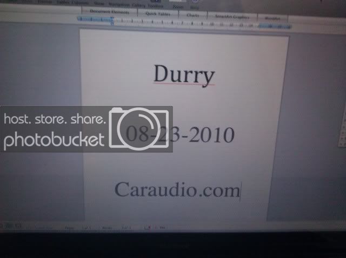
Task: Click the Tables toolbar button
Action: [63, 3]
